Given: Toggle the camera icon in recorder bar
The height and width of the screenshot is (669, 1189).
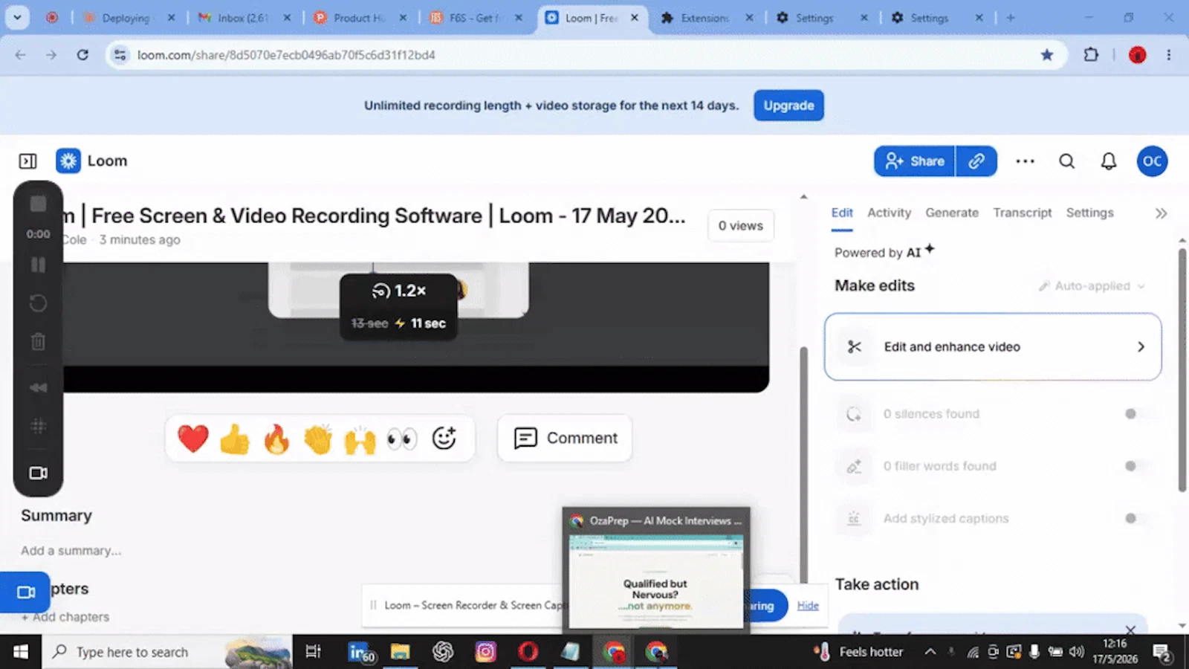Looking at the screenshot, I should point(38,473).
